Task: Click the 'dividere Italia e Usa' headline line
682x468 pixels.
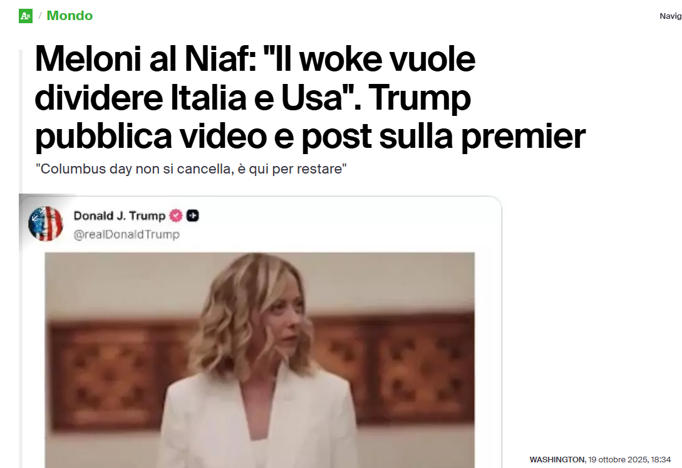Action: 197,98
